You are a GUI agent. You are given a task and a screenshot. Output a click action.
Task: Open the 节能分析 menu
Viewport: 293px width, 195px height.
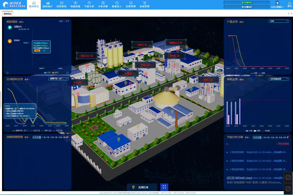pos(89,4)
